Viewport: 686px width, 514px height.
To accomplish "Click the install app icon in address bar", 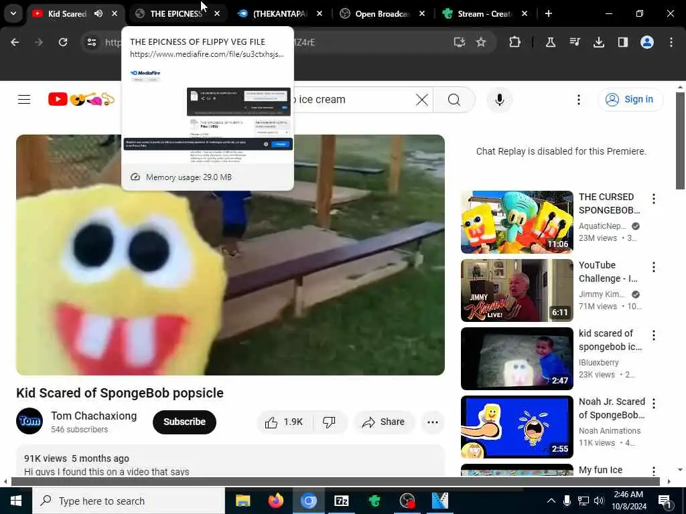I will [459, 42].
